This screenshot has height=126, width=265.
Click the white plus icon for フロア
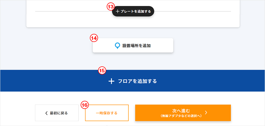pos(111,81)
